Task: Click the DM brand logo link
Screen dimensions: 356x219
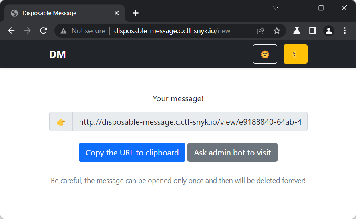Action: click(57, 54)
